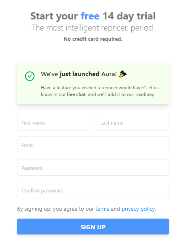The width and height of the screenshot is (186, 242).
Task: Open the privacy policy link
Action: (x=138, y=209)
